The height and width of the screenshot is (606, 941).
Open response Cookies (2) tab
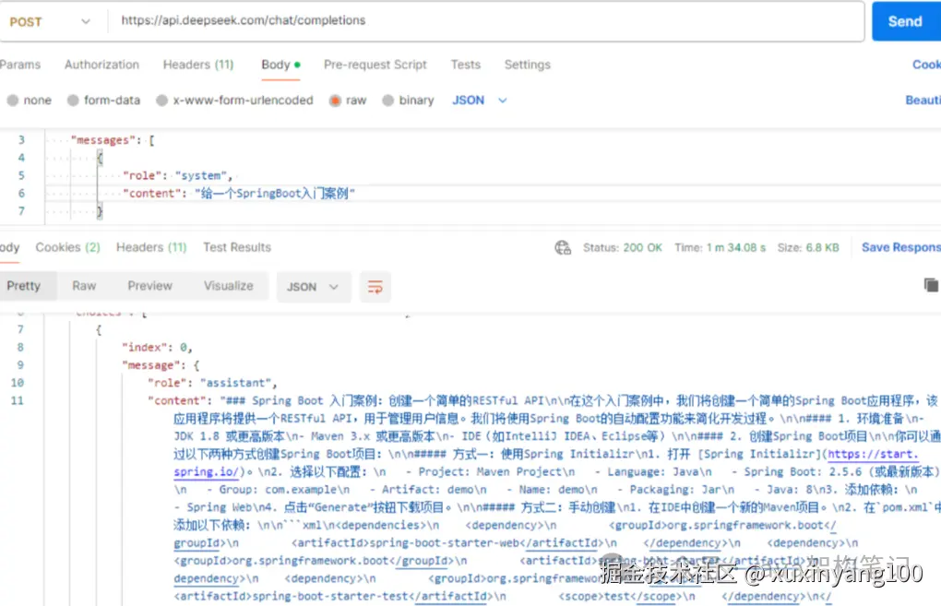(x=68, y=247)
